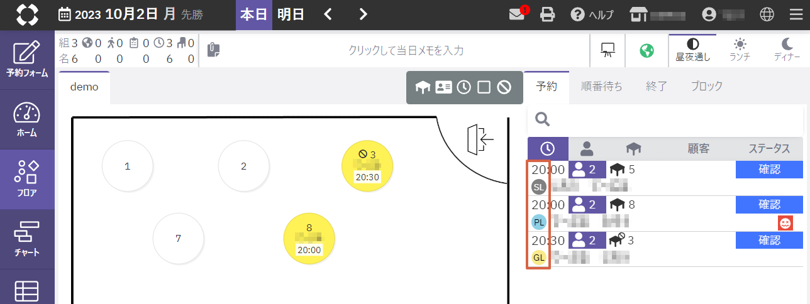Select table 1 on floor
Viewport: 810px width, 304px height.
(x=128, y=166)
